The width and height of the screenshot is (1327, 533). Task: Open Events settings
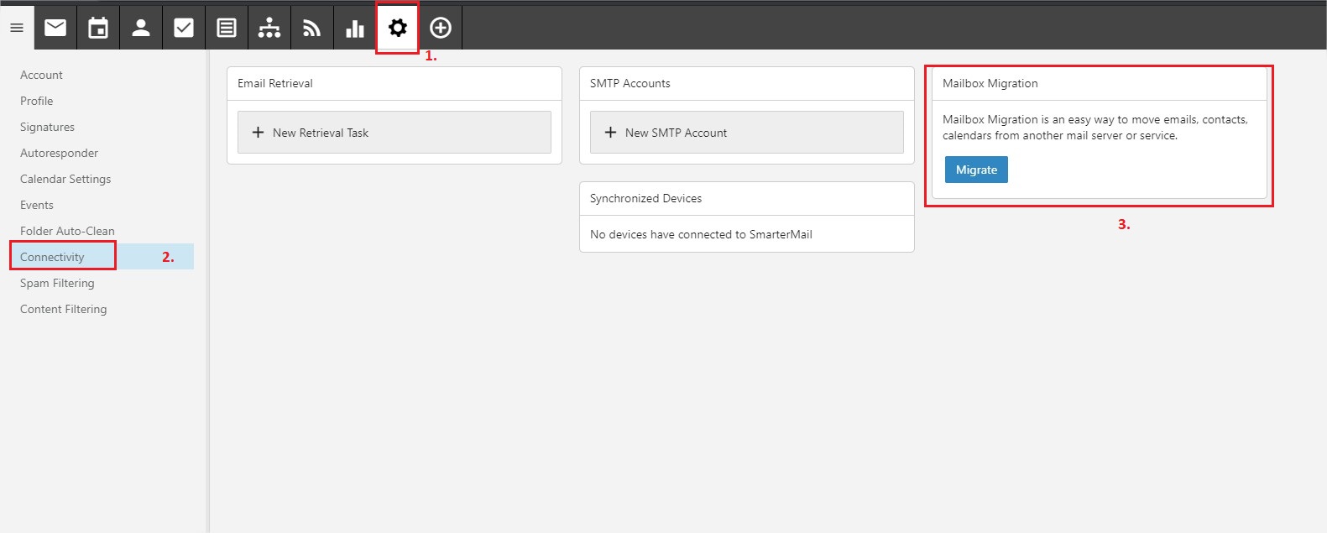pos(37,205)
